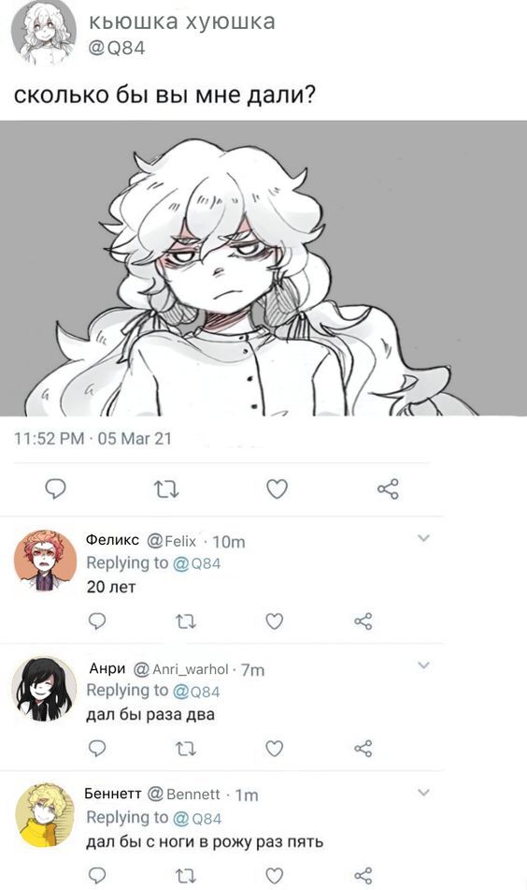
Task: Open the chevron menu on Беннетт's reply
Action: (424, 793)
